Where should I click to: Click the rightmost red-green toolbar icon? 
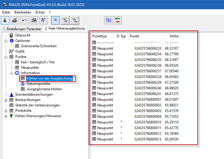118,20
